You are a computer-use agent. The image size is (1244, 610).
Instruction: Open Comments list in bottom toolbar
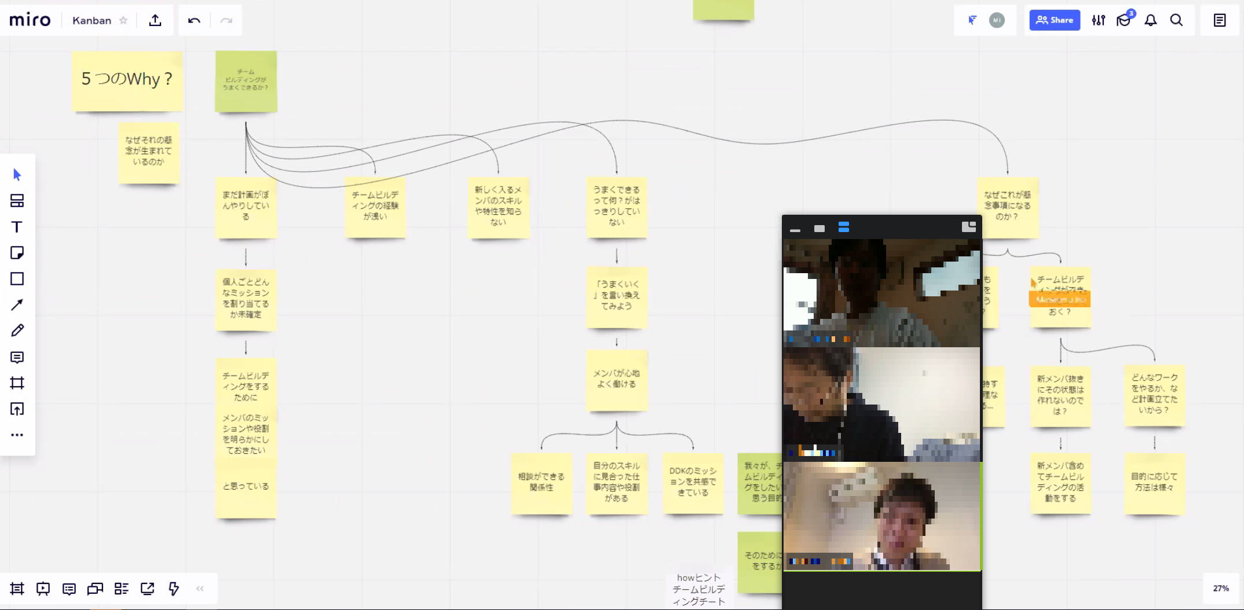pyautogui.click(x=69, y=589)
